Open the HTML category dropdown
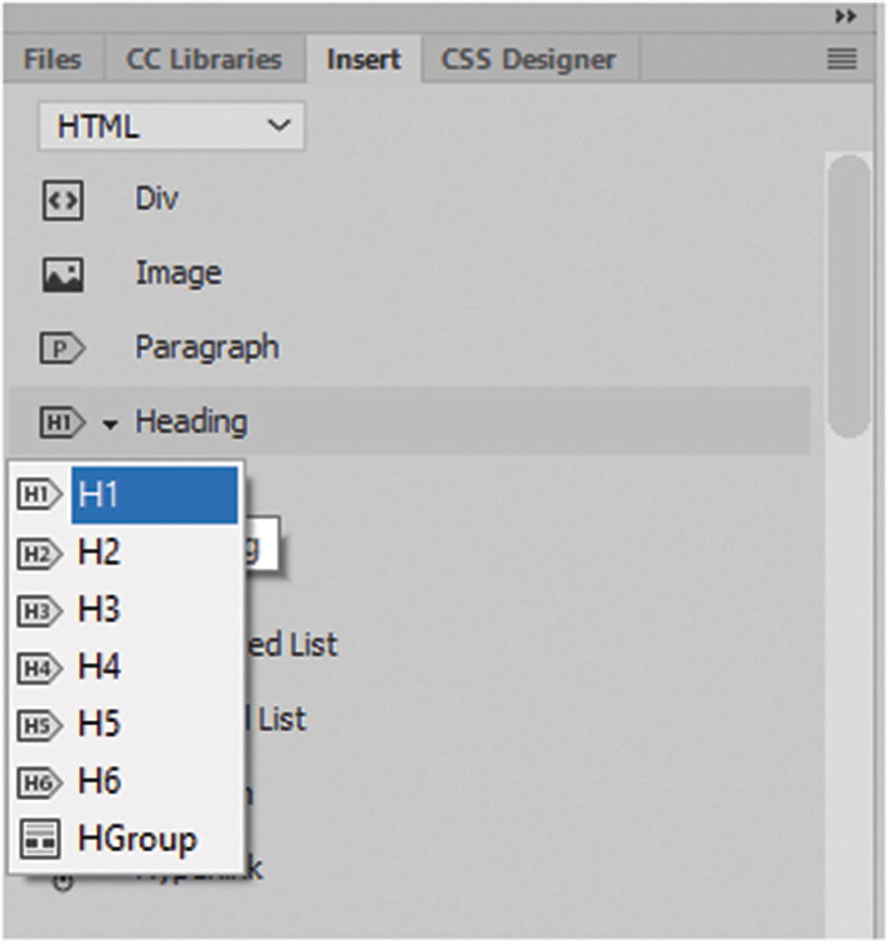Screen dimensions: 888x942 tap(171, 127)
